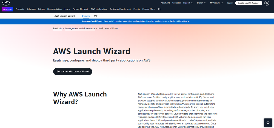Click the Sign In link

pyautogui.click(x=230, y=3)
